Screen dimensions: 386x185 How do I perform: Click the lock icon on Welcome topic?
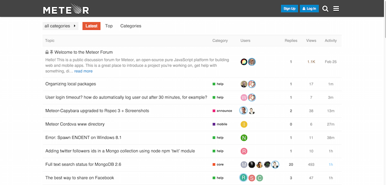[x=47, y=52]
